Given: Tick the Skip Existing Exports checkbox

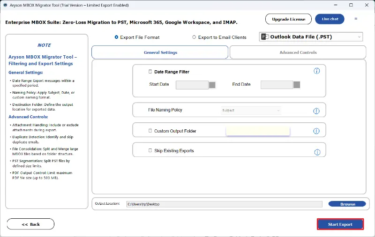Looking at the screenshot, I should pyautogui.click(x=150, y=150).
